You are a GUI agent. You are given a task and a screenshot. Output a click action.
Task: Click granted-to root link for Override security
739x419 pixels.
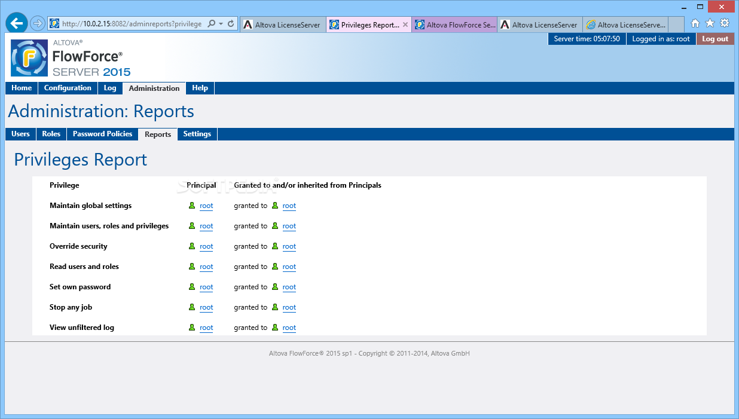[289, 246]
